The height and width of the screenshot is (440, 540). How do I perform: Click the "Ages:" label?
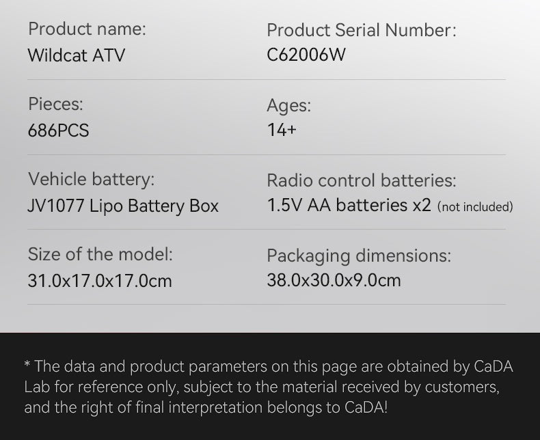click(288, 105)
